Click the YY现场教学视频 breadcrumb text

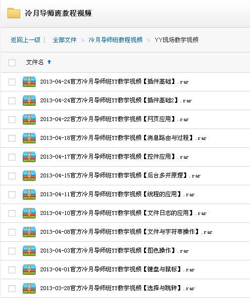click(176, 40)
